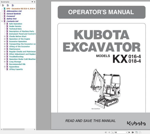Expand Operation of the Engine bookmark

pyautogui.click(x=5, y=39)
